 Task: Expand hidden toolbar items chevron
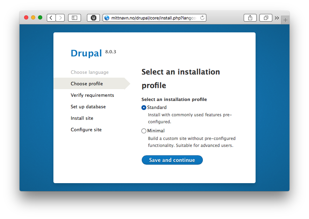277,18
